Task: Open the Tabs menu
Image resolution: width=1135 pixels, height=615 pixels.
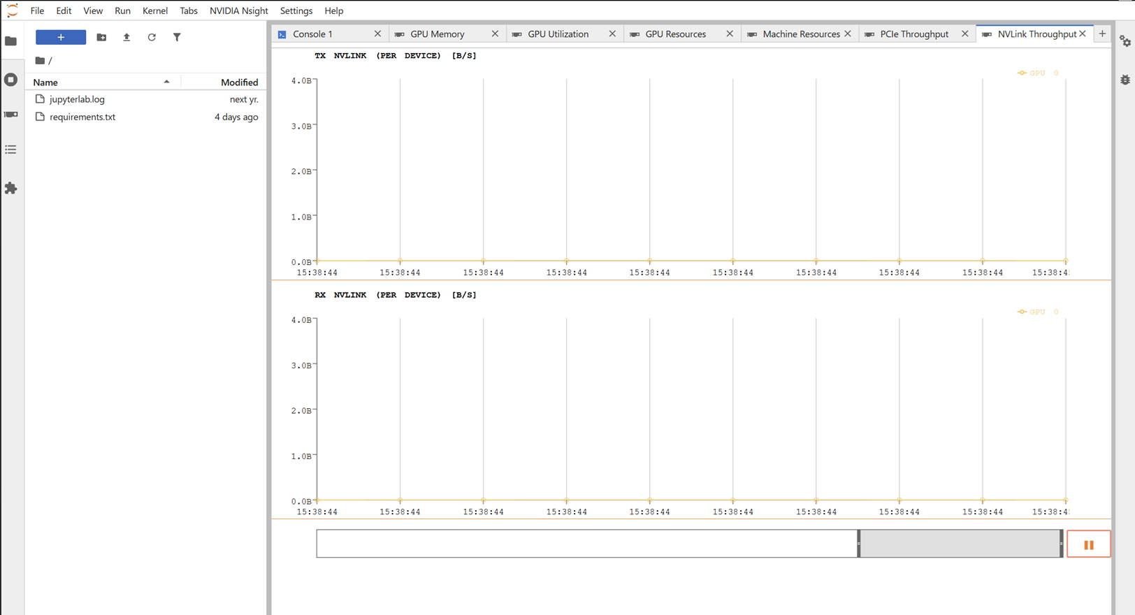Action: point(189,10)
